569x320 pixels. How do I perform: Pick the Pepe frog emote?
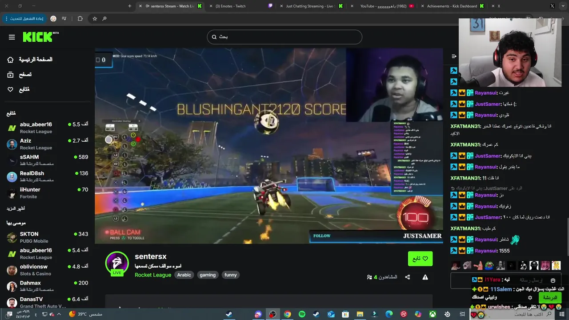[489, 266]
